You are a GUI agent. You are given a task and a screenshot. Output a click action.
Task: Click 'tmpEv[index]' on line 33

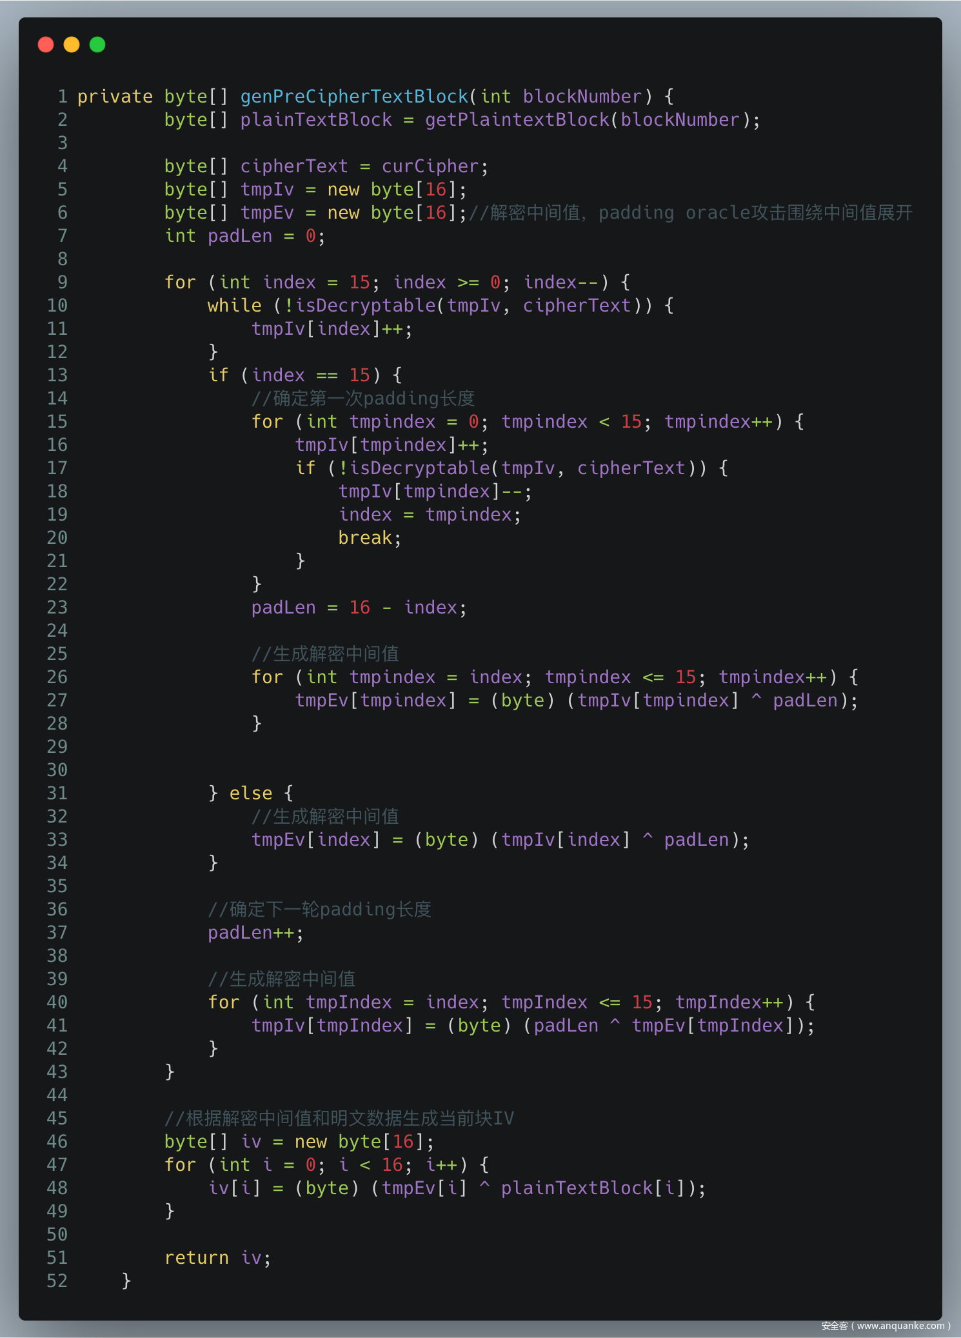316,840
